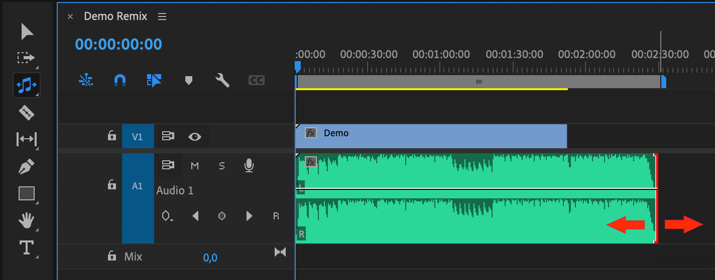Click the R button on Audio 1
Screen dimensions: 715x280
coord(276,216)
